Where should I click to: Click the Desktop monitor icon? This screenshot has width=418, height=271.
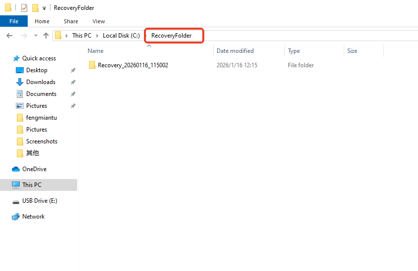[20, 70]
